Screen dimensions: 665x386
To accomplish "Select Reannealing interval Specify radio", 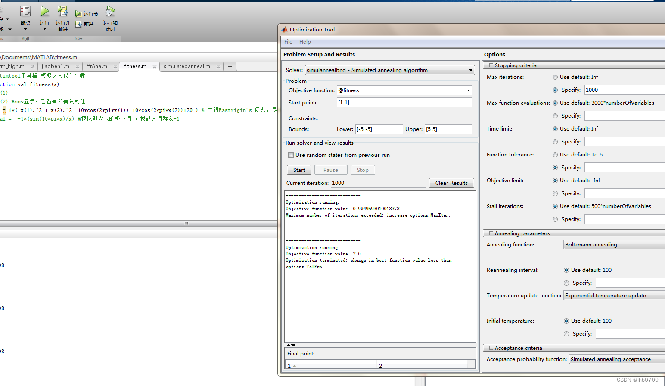I will [566, 283].
